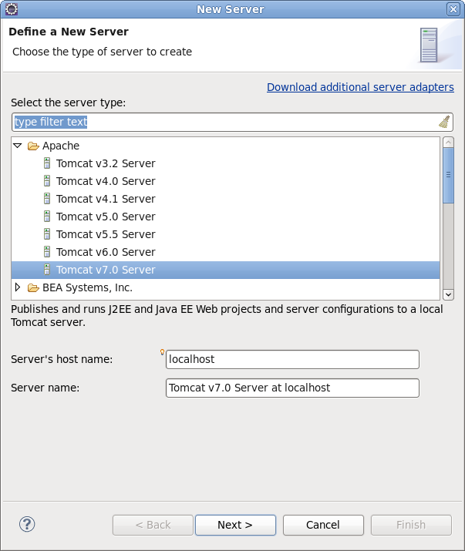The height and width of the screenshot is (551, 465).
Task: Click the Server's host name field
Action: 292,359
